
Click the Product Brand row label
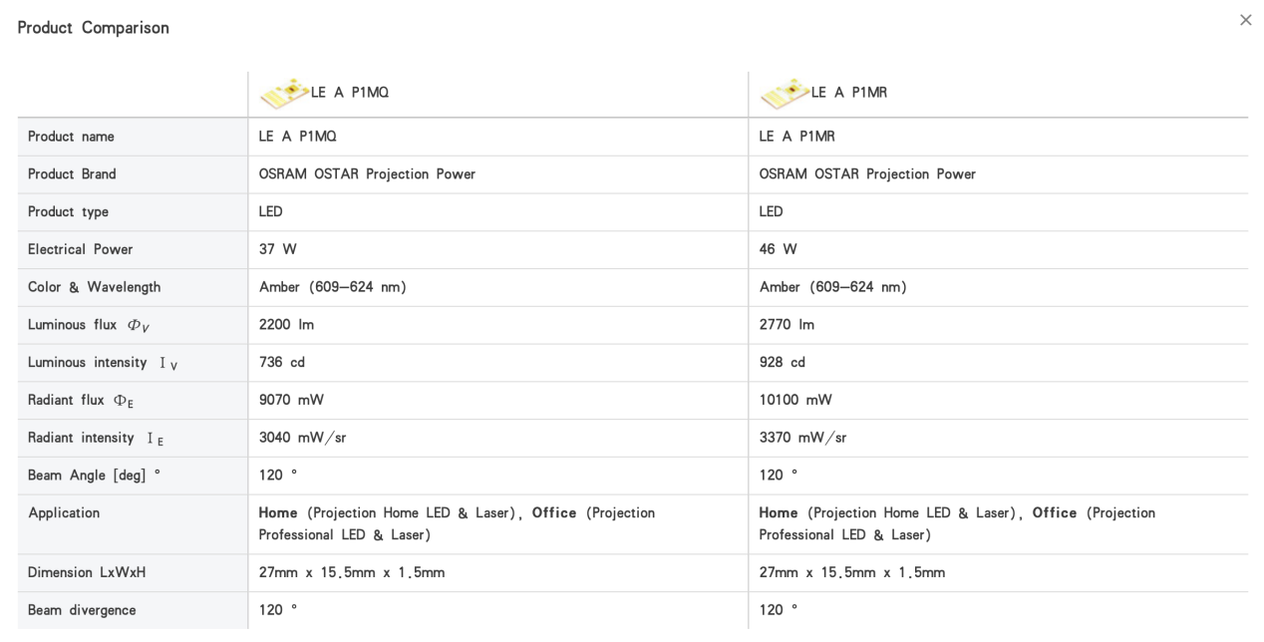click(x=72, y=174)
